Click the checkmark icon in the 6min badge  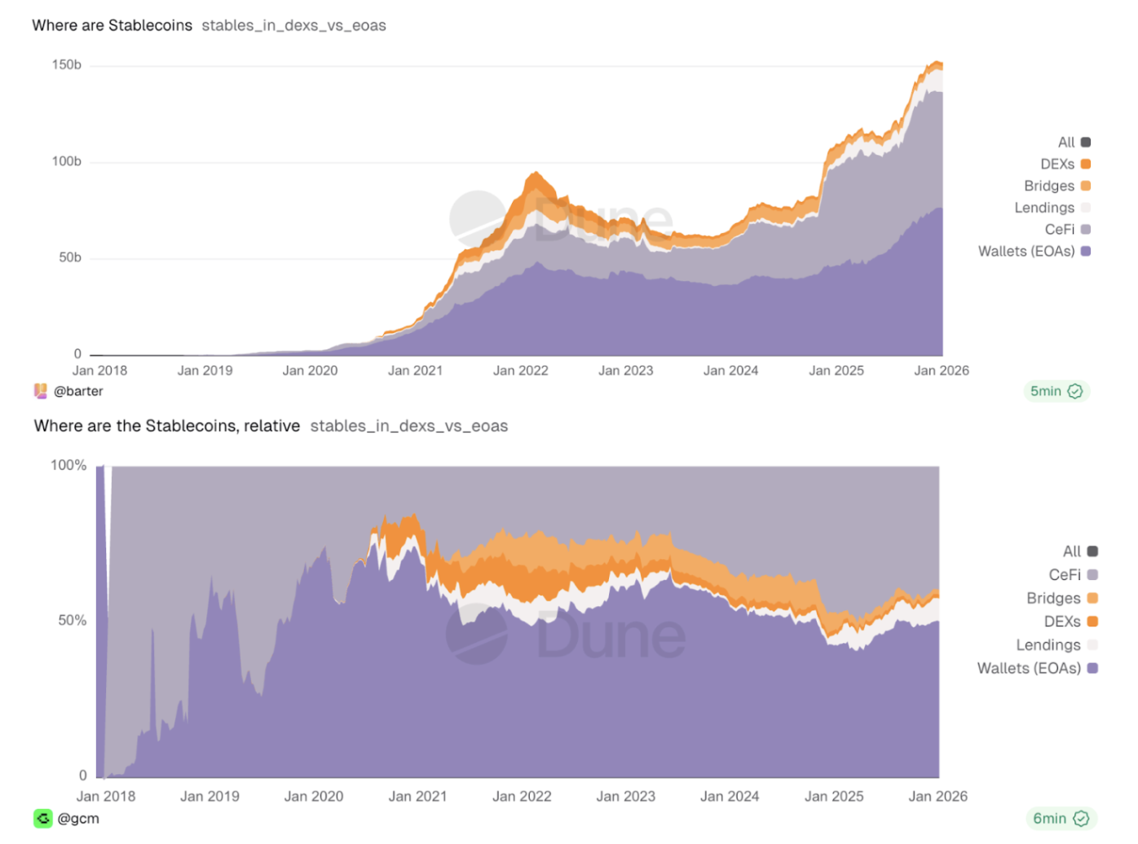[x=1081, y=818]
